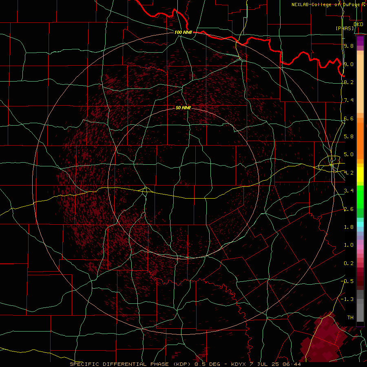Click the -0.5 value on the color scale
Screen dimensions: 367x367
347,281
